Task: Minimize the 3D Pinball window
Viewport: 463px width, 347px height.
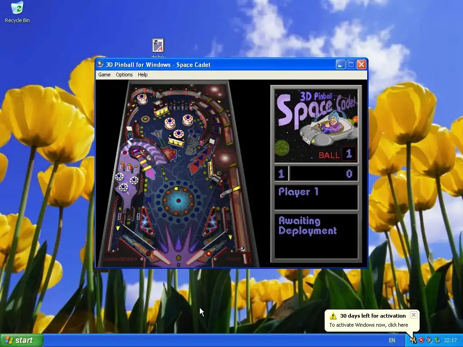Action: coord(340,65)
